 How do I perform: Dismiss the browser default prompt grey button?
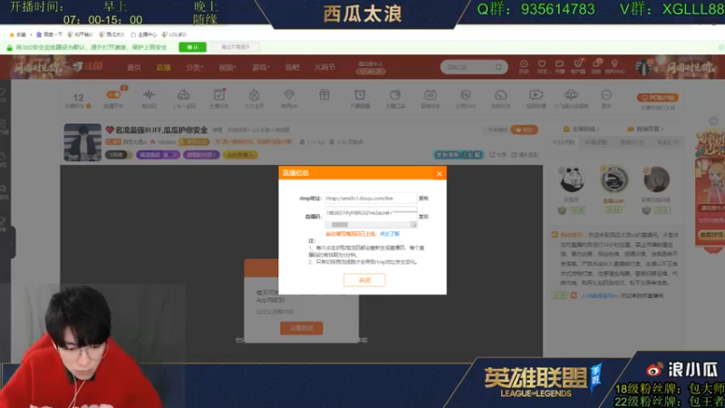[236, 47]
